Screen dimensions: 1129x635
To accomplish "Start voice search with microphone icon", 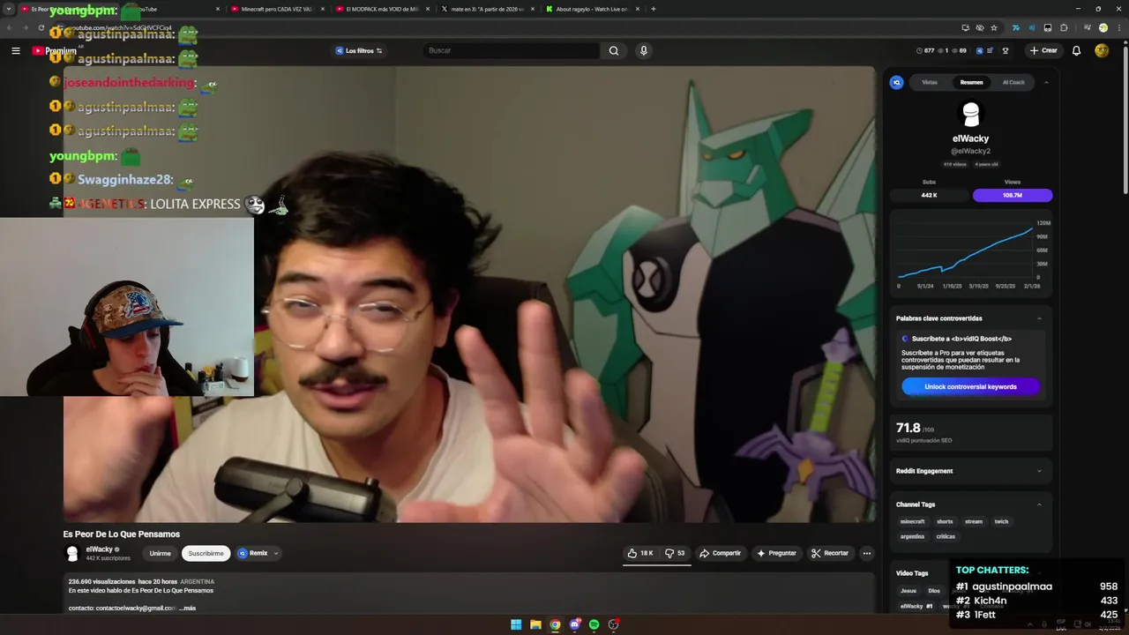I will click(644, 50).
